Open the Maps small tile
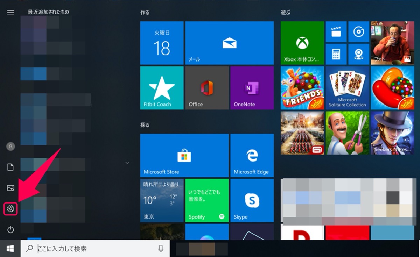The image size is (420, 257). 359,54
